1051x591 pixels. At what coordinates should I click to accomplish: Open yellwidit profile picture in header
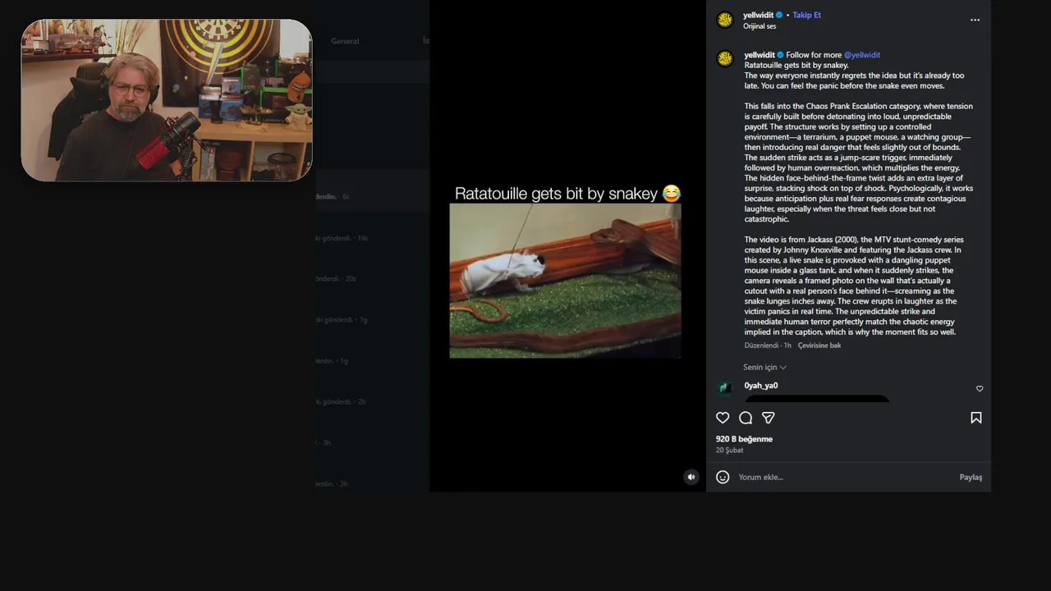[x=725, y=20]
